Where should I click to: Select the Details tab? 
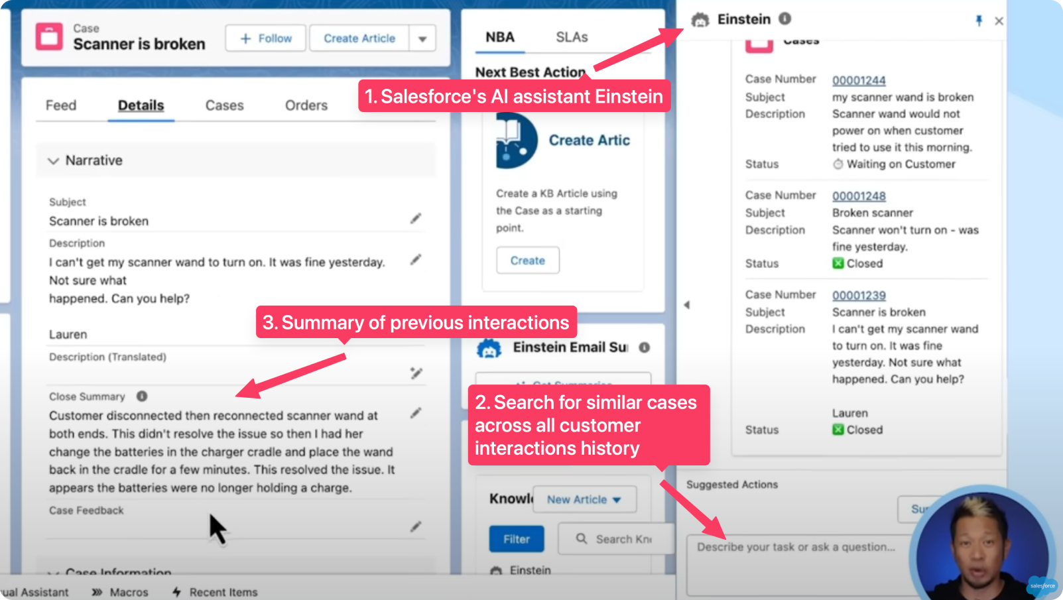tap(141, 105)
